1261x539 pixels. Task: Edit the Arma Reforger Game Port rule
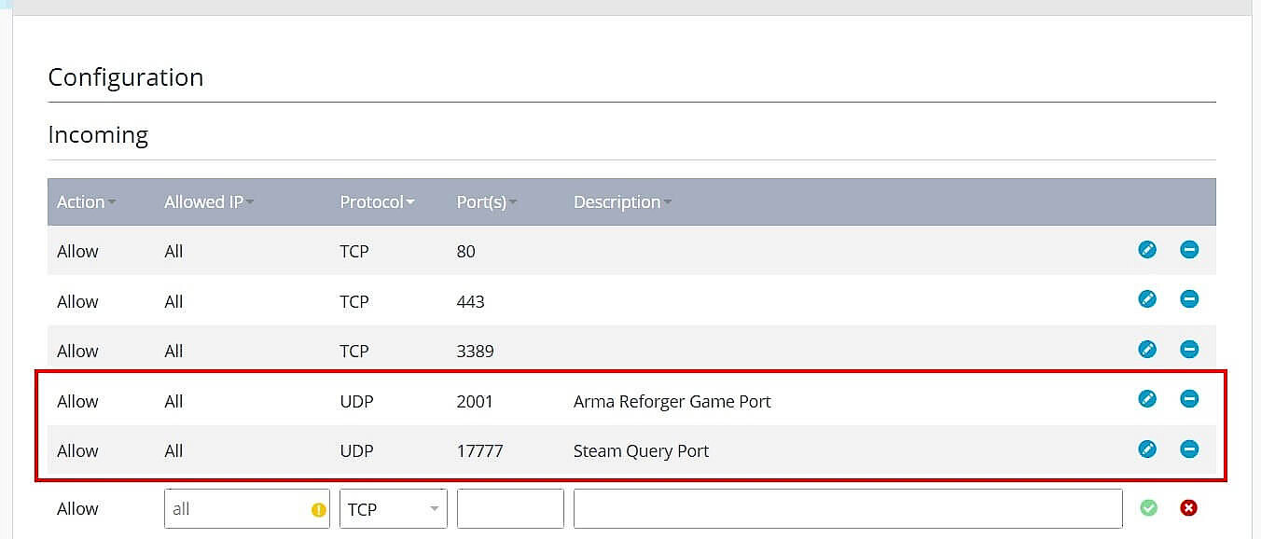1147,399
